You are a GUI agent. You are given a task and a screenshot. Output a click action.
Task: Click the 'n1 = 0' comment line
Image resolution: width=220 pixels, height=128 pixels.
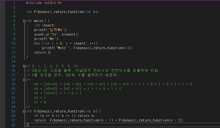[40, 102]
